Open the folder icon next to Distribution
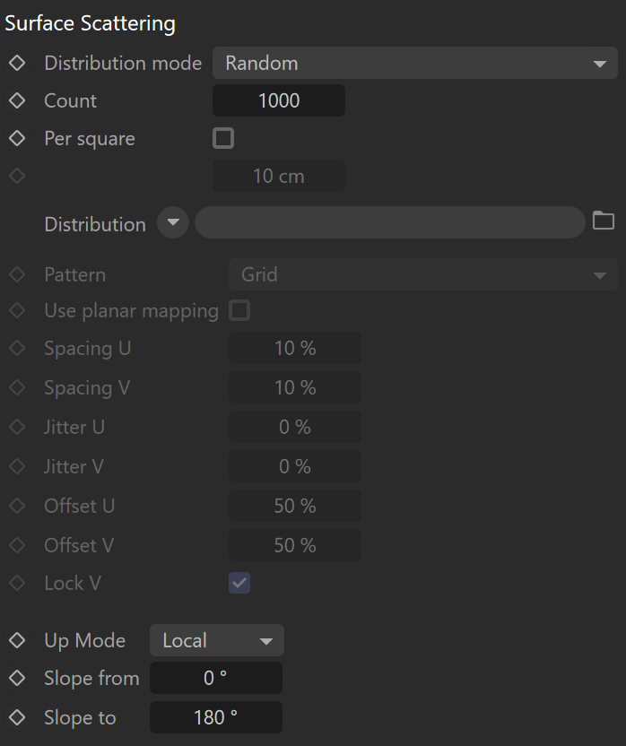 coord(604,221)
